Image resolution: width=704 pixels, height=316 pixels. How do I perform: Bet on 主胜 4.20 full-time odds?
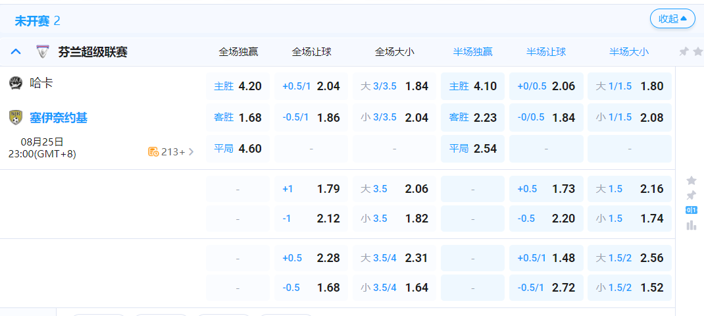[238, 86]
